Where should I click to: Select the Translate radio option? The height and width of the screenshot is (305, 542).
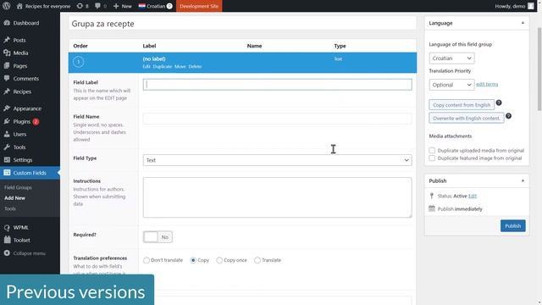click(x=257, y=260)
